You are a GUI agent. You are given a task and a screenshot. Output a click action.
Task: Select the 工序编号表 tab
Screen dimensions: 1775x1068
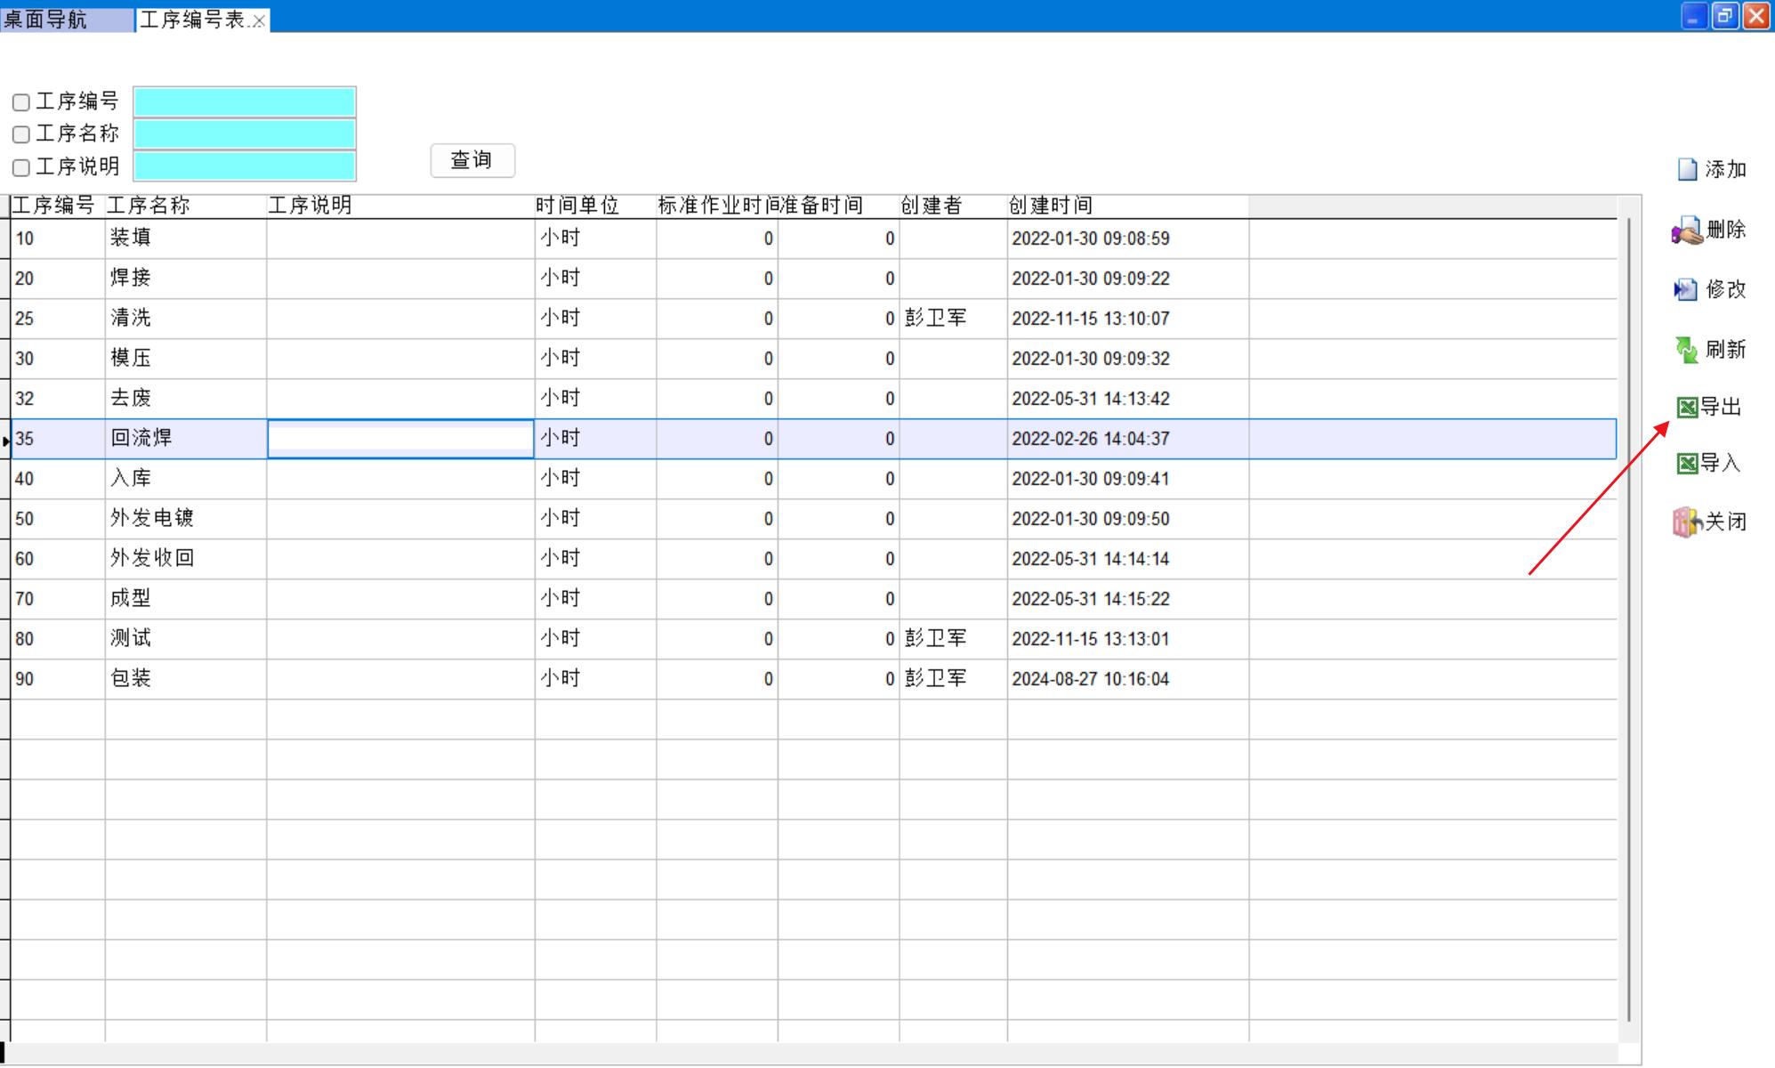point(191,20)
